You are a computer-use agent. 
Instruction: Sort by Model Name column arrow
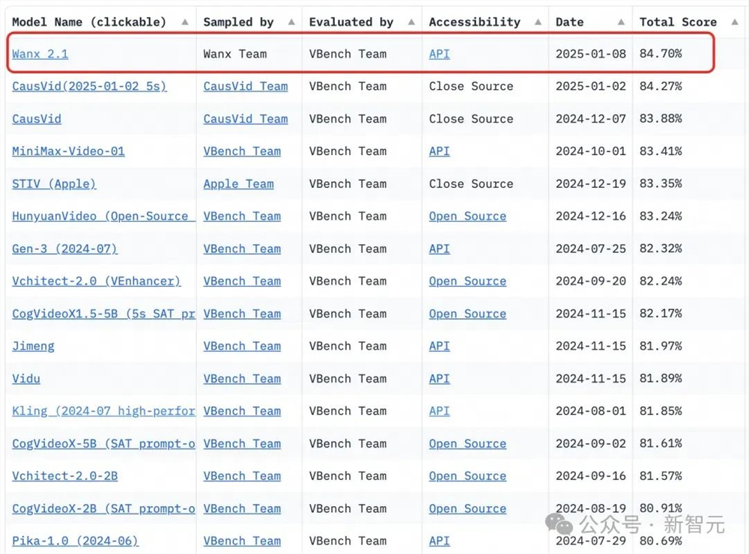pos(185,22)
